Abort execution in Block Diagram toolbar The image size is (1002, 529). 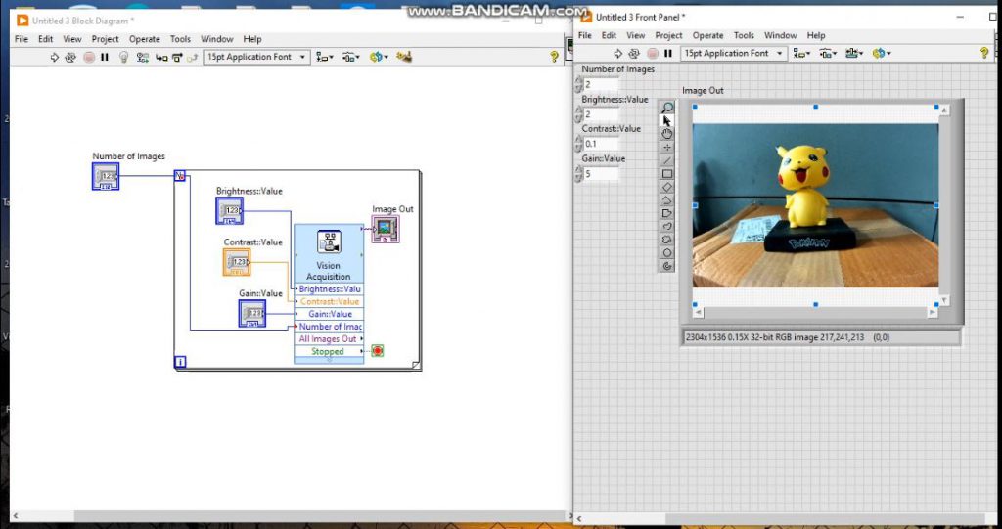click(x=89, y=57)
